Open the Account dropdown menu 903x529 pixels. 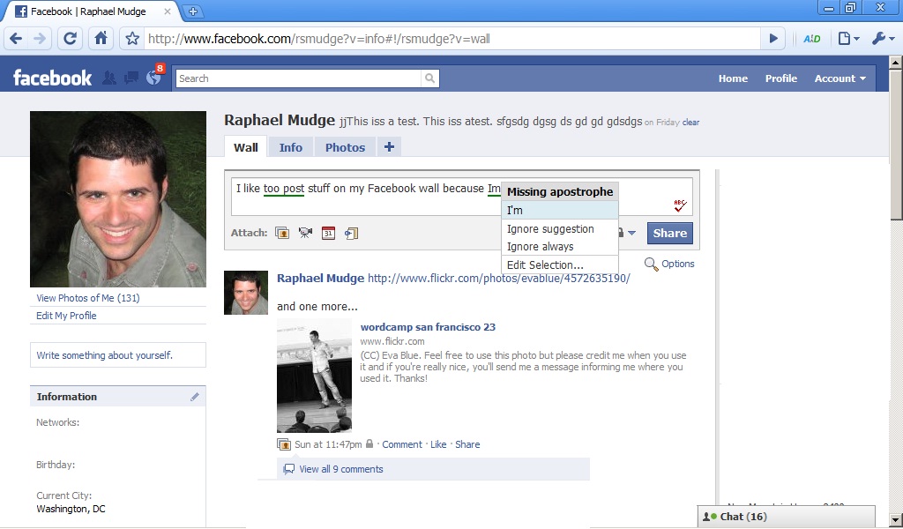click(840, 78)
